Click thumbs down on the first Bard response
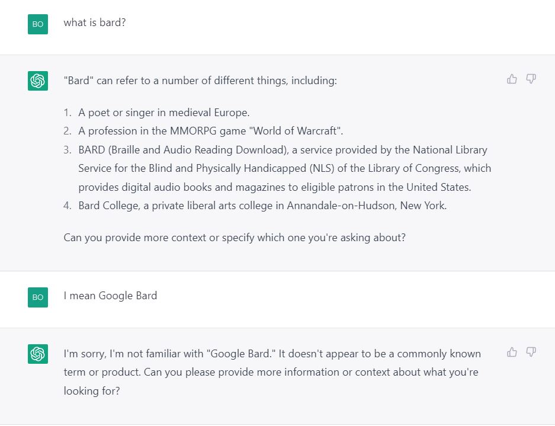Screen dimensions: 555x426 [x=531, y=79]
